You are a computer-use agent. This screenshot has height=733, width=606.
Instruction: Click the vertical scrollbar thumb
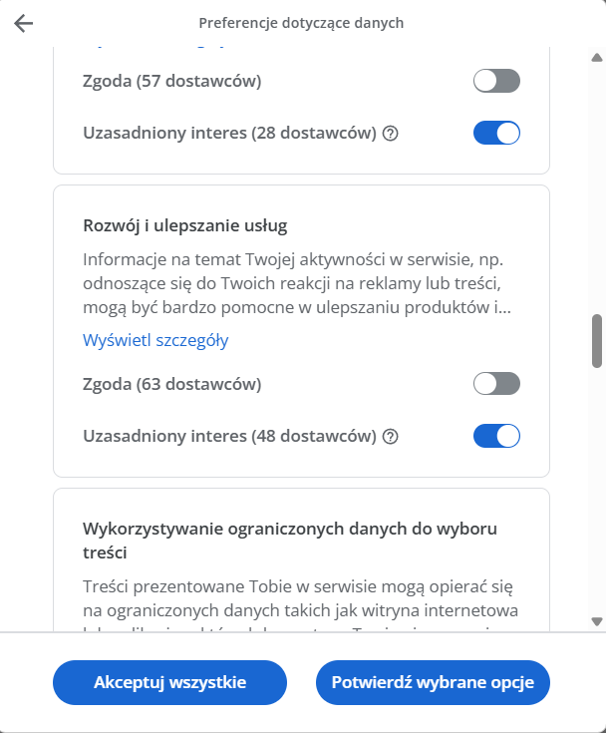[597, 340]
